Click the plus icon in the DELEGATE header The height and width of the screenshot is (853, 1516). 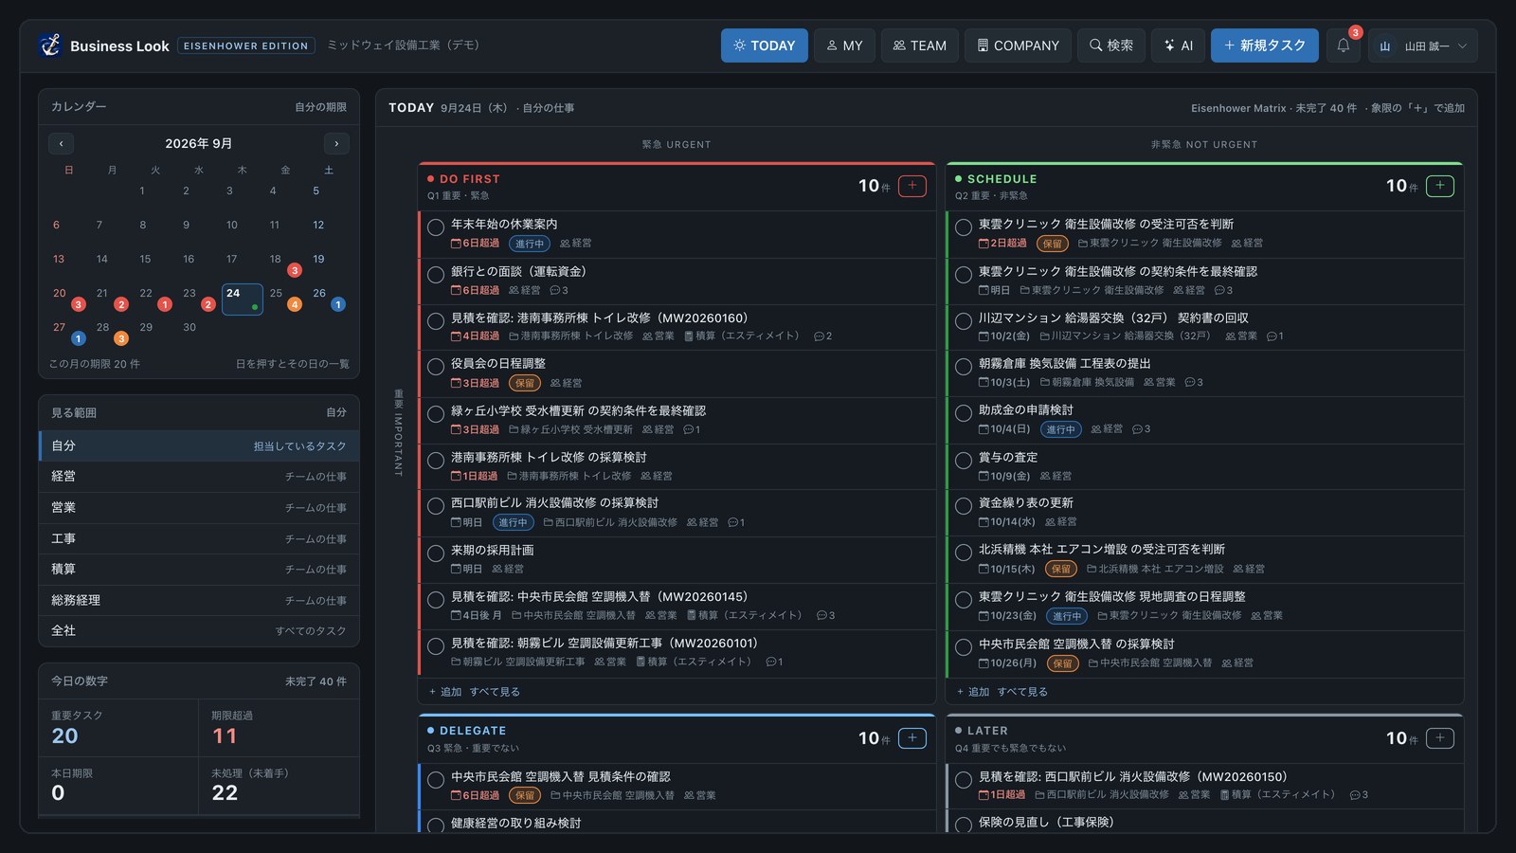tap(911, 737)
